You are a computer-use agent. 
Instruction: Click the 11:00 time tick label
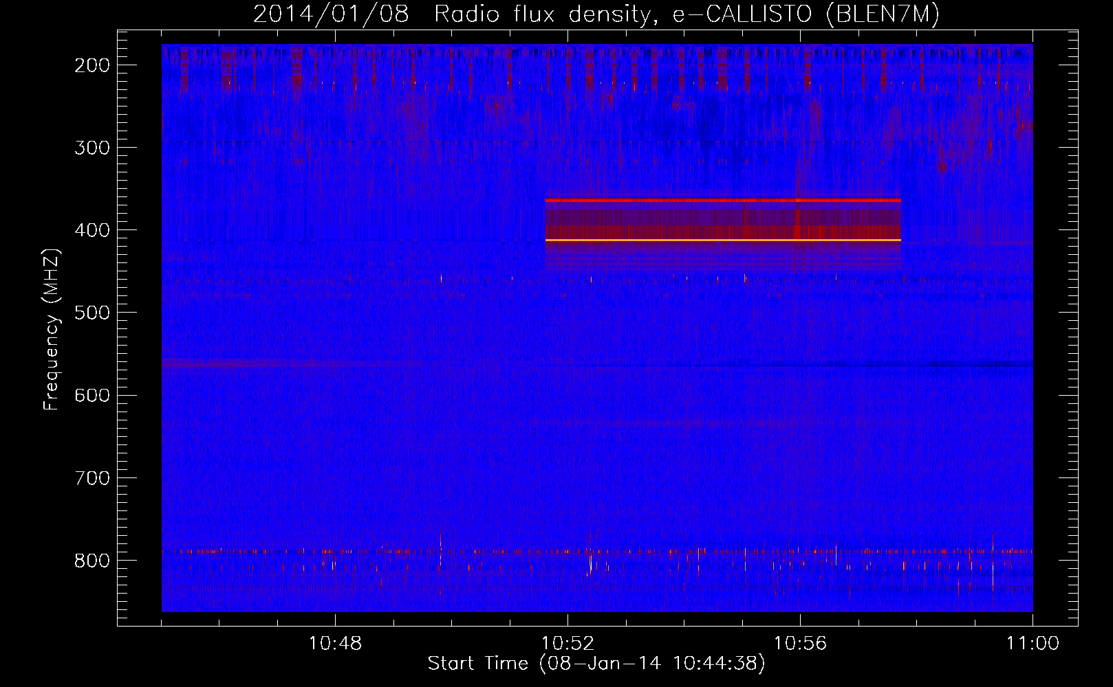(x=1033, y=644)
